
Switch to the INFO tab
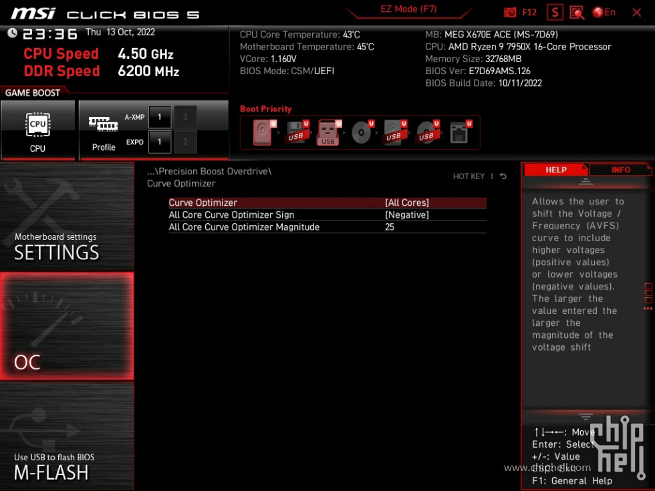620,170
